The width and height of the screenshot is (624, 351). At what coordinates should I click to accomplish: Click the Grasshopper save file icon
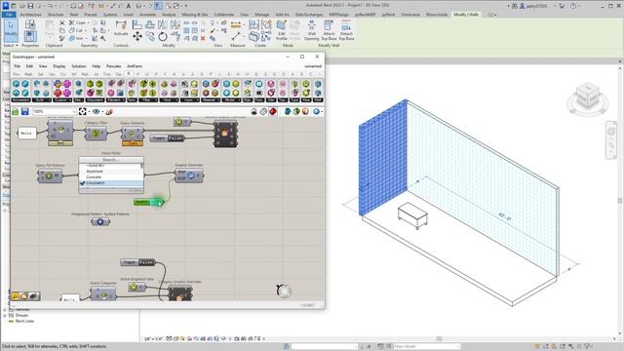(25, 111)
